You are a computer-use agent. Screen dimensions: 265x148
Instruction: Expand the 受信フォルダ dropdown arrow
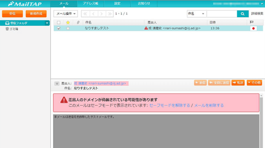[47, 23]
